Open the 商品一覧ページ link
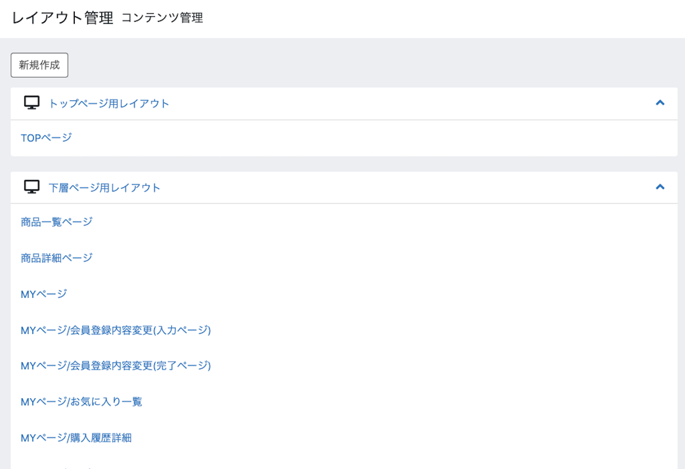Screen dimensions: 685x469 (57, 222)
